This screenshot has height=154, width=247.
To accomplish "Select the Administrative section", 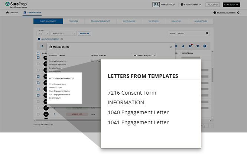I will coord(32,13).
